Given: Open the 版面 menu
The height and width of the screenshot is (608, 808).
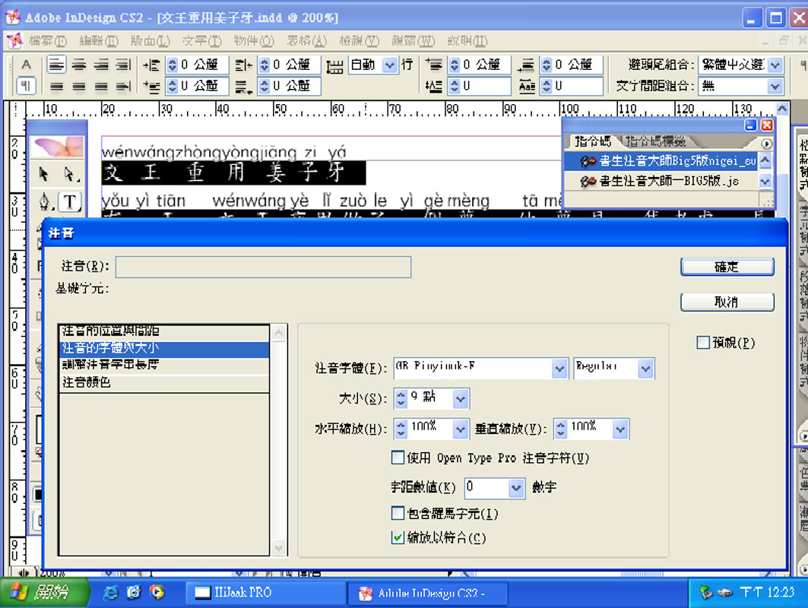Looking at the screenshot, I should tap(150, 41).
